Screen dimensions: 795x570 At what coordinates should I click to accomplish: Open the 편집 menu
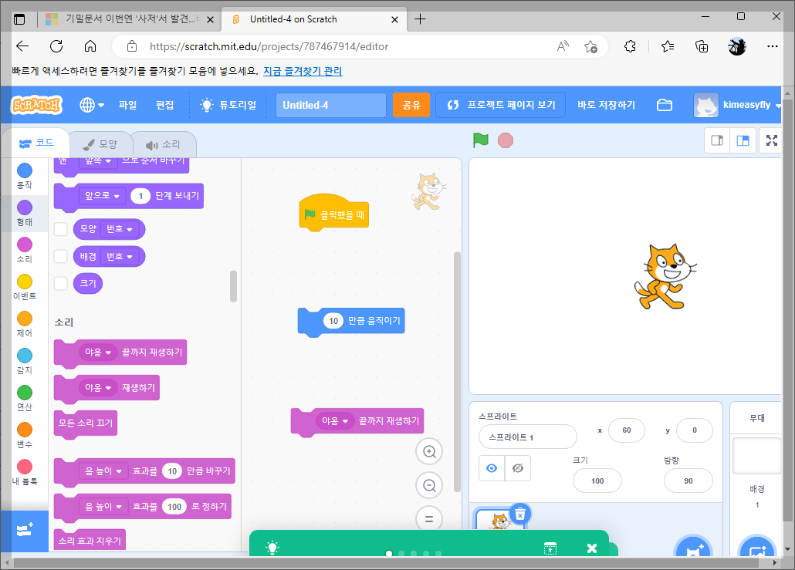tap(164, 105)
